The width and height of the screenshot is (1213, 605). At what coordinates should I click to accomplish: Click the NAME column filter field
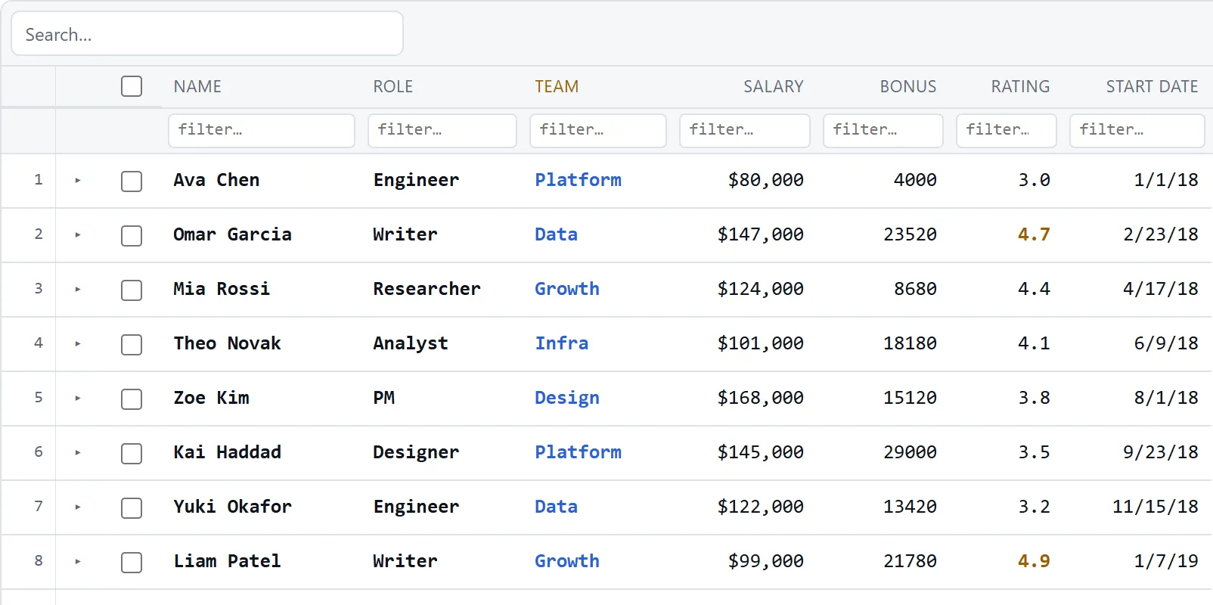click(x=262, y=130)
